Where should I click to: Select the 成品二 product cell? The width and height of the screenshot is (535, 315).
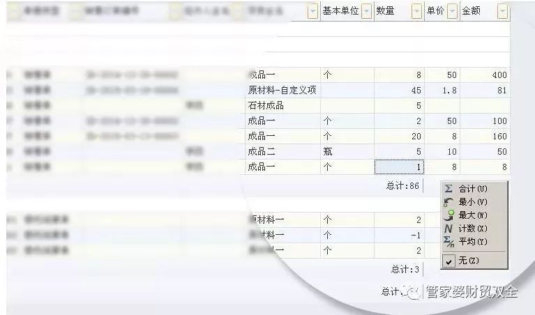(283, 151)
